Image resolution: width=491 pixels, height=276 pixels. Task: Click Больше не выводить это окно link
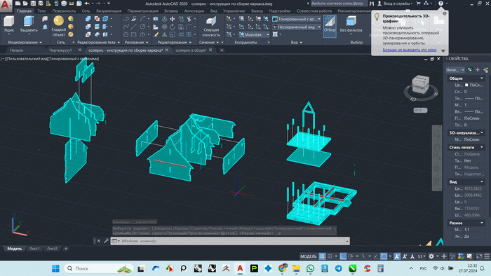[x=409, y=50]
